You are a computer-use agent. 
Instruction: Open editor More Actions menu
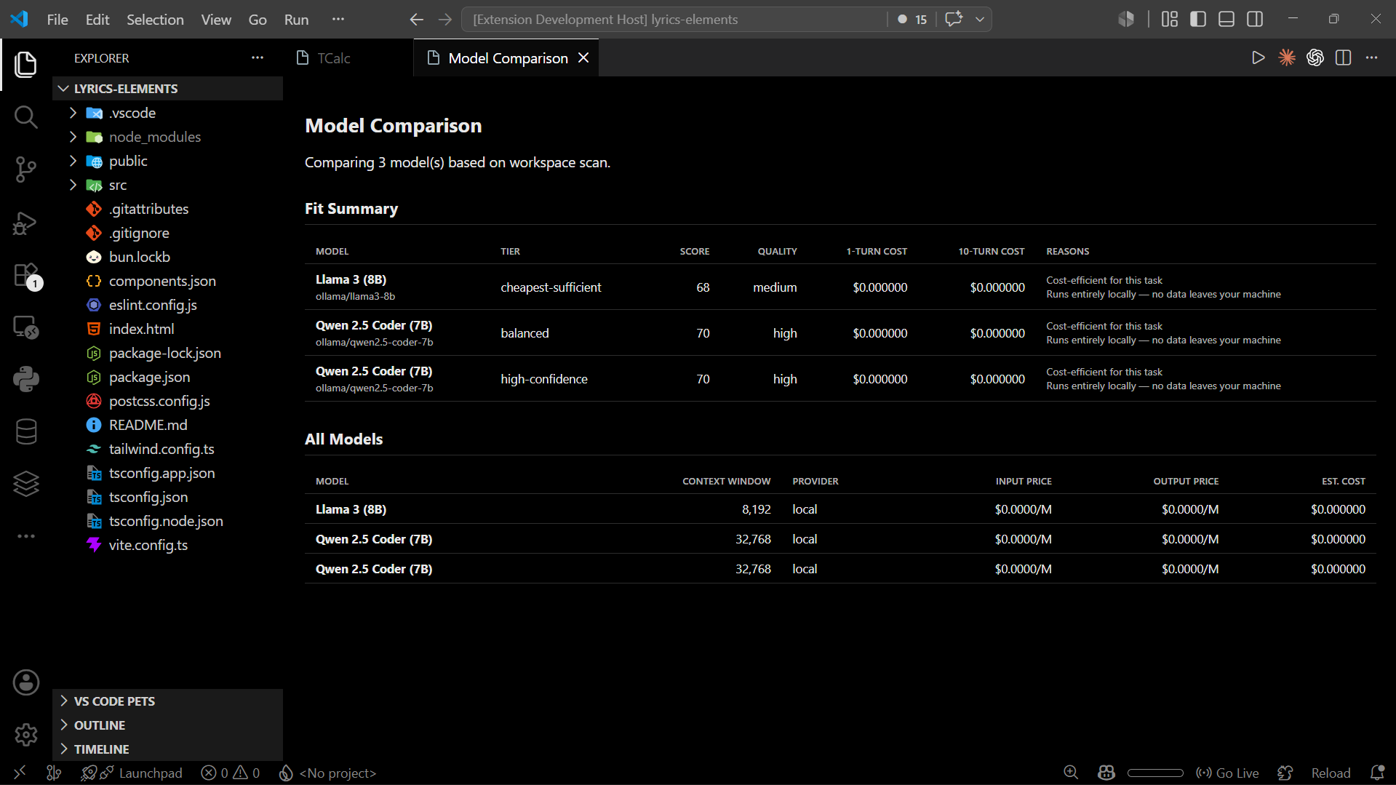1371,57
